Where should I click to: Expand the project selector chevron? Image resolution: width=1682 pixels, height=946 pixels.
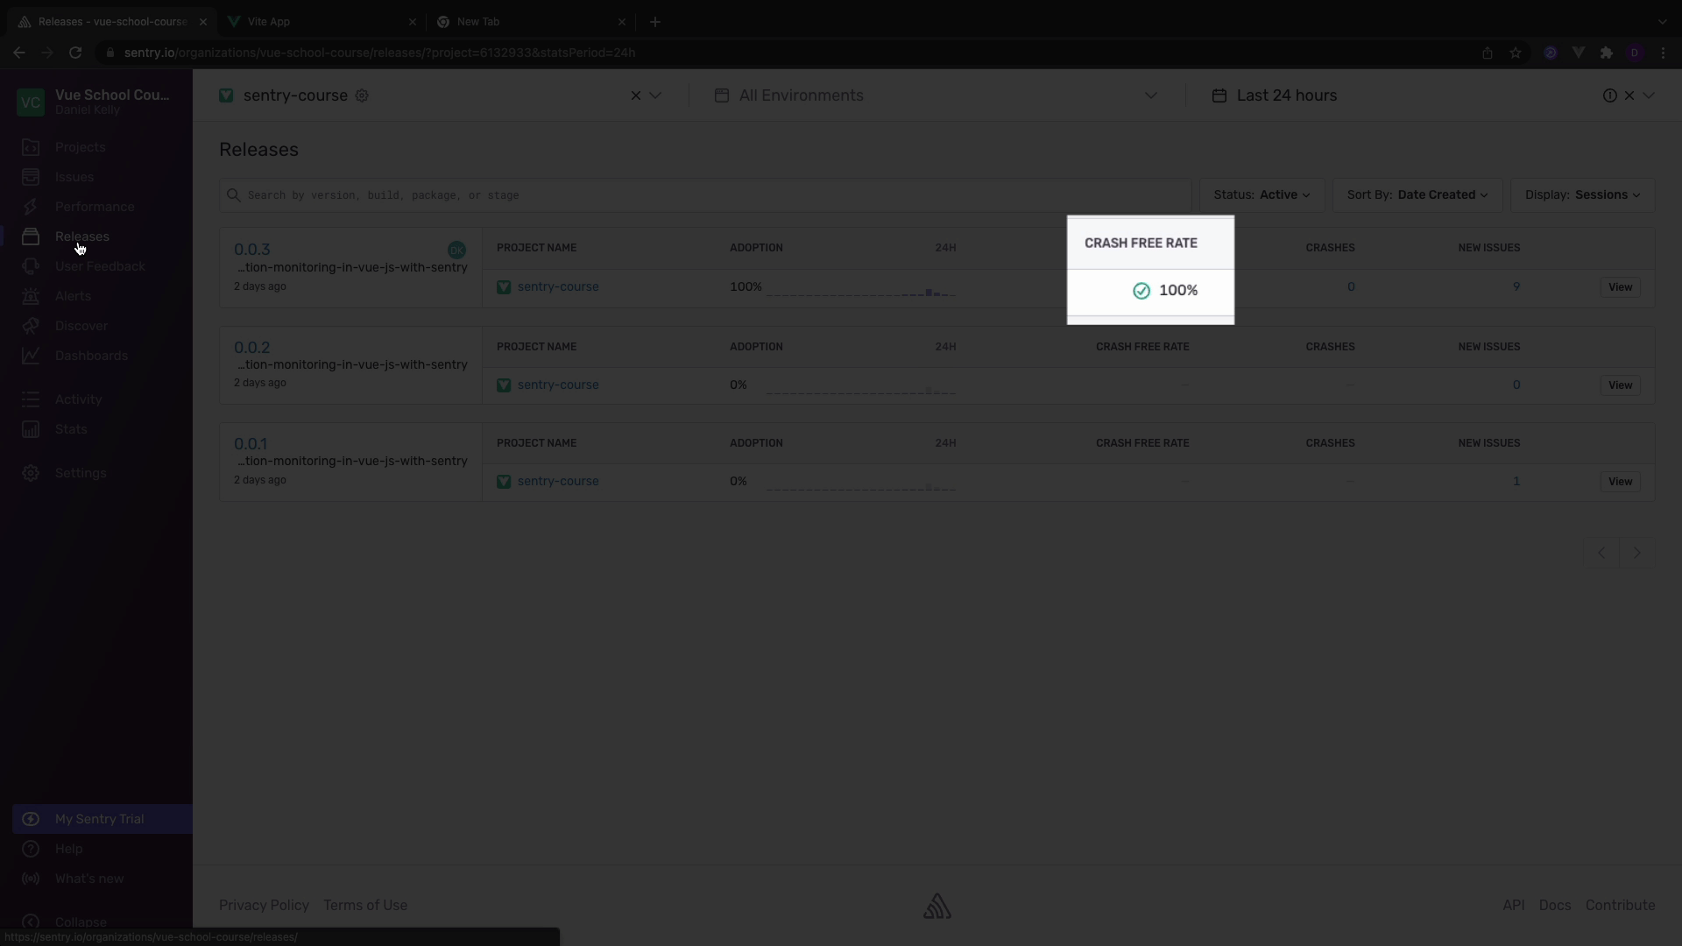pyautogui.click(x=655, y=95)
